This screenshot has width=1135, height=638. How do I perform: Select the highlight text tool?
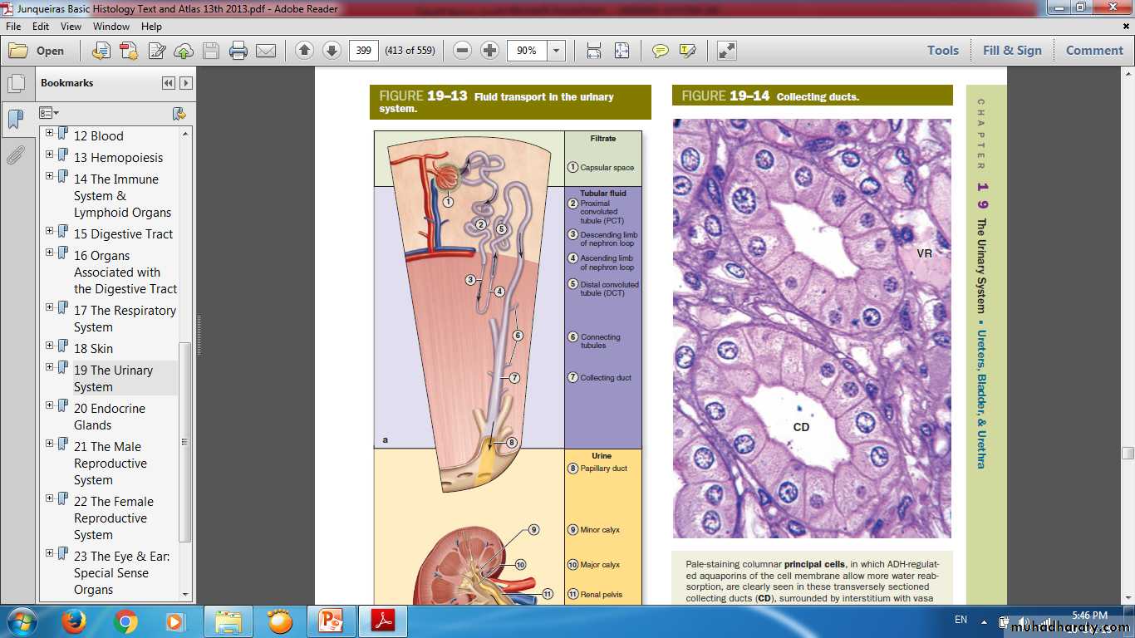point(687,51)
